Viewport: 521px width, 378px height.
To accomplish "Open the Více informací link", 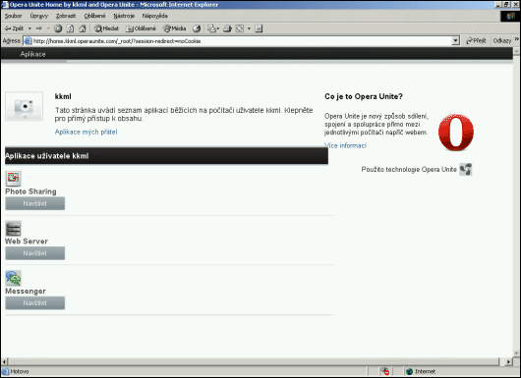I will [x=345, y=145].
